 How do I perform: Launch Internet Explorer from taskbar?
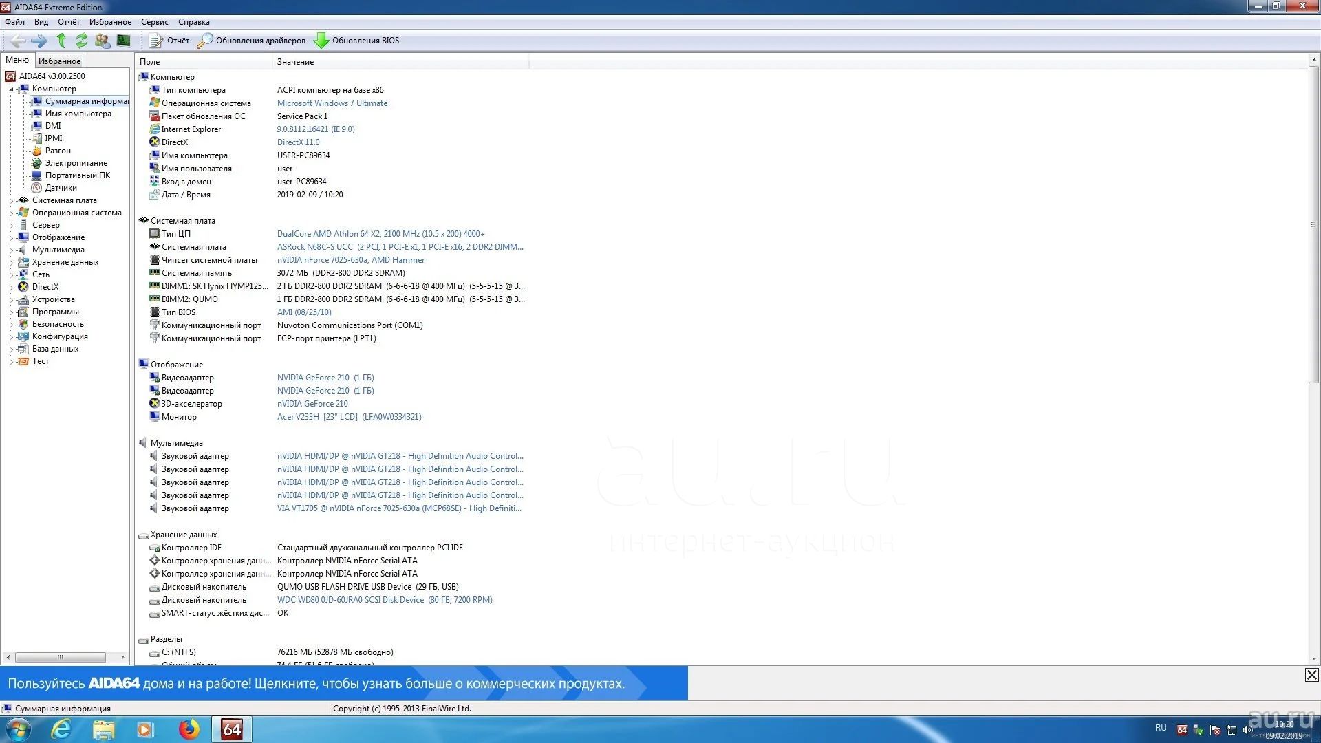[x=61, y=729]
